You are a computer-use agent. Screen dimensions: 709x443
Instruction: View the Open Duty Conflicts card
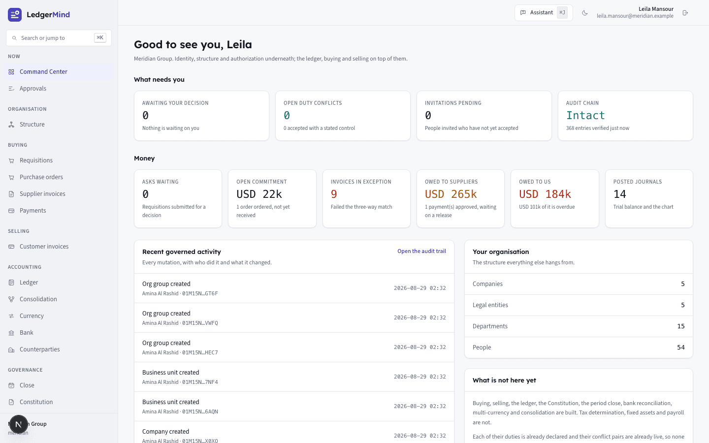point(343,116)
